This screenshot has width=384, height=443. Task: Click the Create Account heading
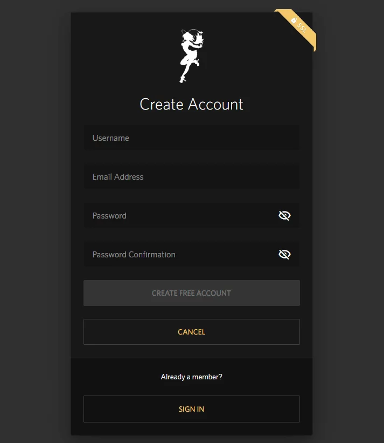191,104
